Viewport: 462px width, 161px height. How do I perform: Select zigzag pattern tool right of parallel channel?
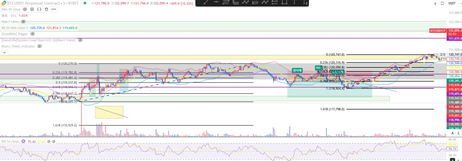tap(265, 2)
